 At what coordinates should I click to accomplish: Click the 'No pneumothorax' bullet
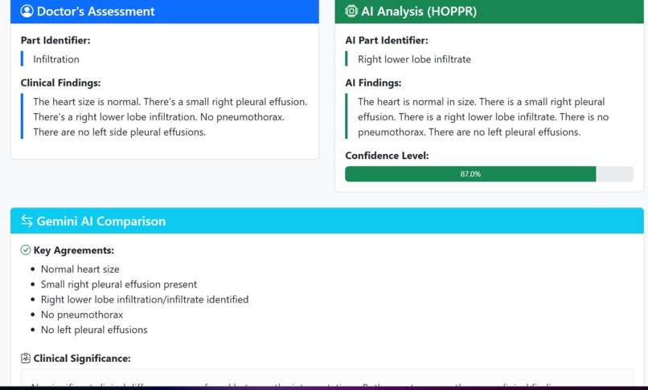coord(82,315)
